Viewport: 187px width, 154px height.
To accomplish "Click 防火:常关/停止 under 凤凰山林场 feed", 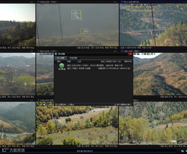I will tap(97, 146).
